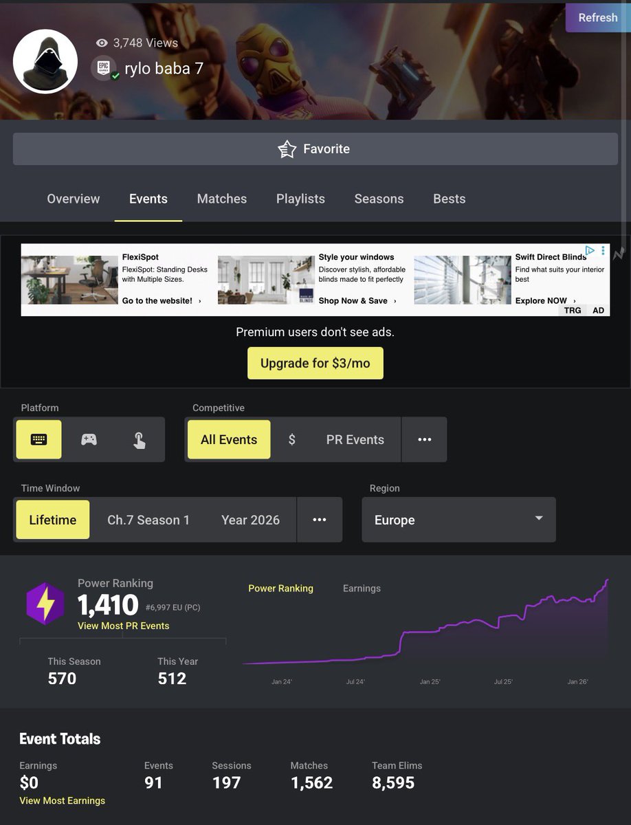631x825 pixels.
Task: Add player to Favorite
Action: [x=315, y=148]
